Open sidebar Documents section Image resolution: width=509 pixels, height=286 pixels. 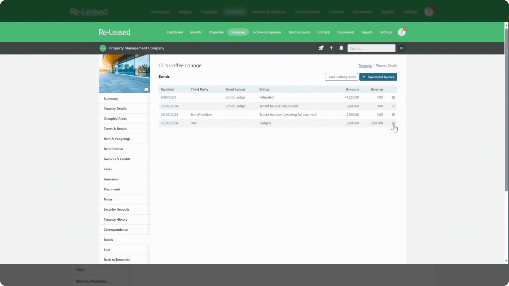124,189
